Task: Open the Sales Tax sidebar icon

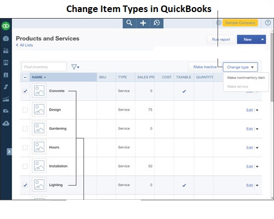Action: coord(6,111)
